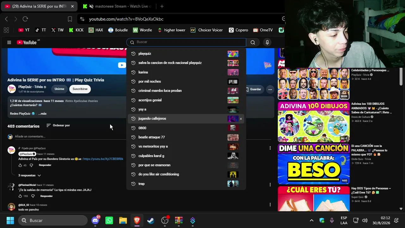Viewport: 405px width, 228px height.
Task: Click the Suscribirse button
Action: 80,89
